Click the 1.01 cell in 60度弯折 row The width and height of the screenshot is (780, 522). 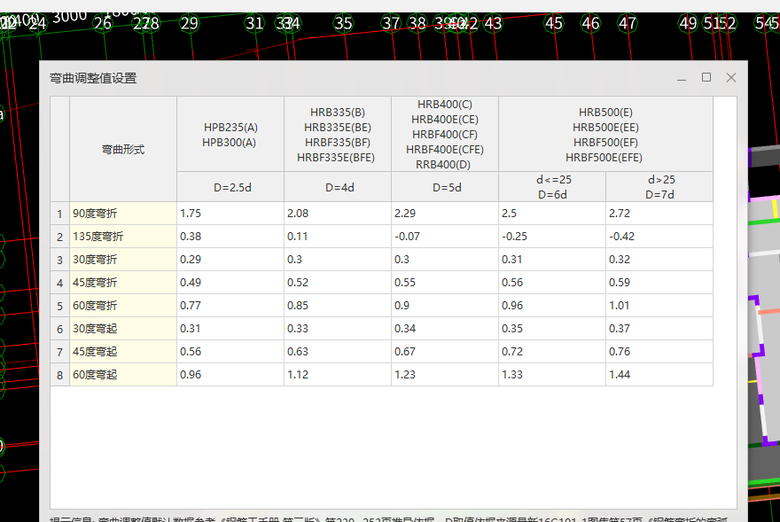659,306
